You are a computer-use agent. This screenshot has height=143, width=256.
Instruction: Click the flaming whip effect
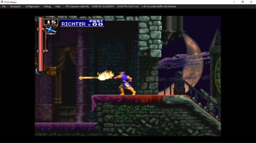click(x=96, y=76)
